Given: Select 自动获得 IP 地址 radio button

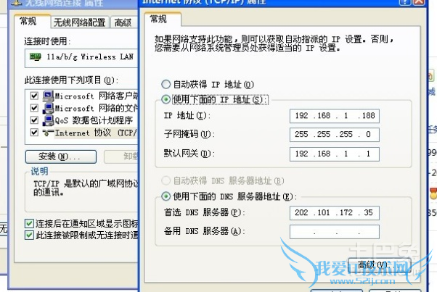Looking at the screenshot, I should click(x=166, y=84).
